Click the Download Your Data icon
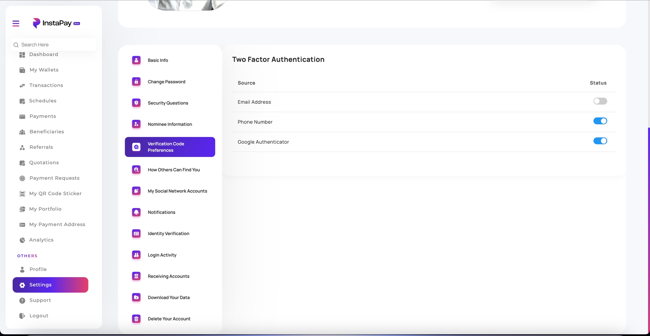The width and height of the screenshot is (650, 336). click(x=136, y=297)
